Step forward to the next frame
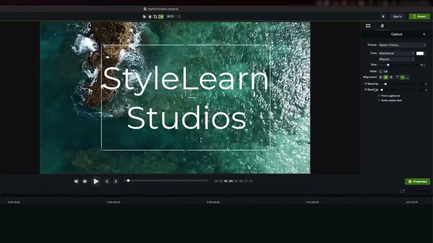433x243 pixels. tap(85, 181)
